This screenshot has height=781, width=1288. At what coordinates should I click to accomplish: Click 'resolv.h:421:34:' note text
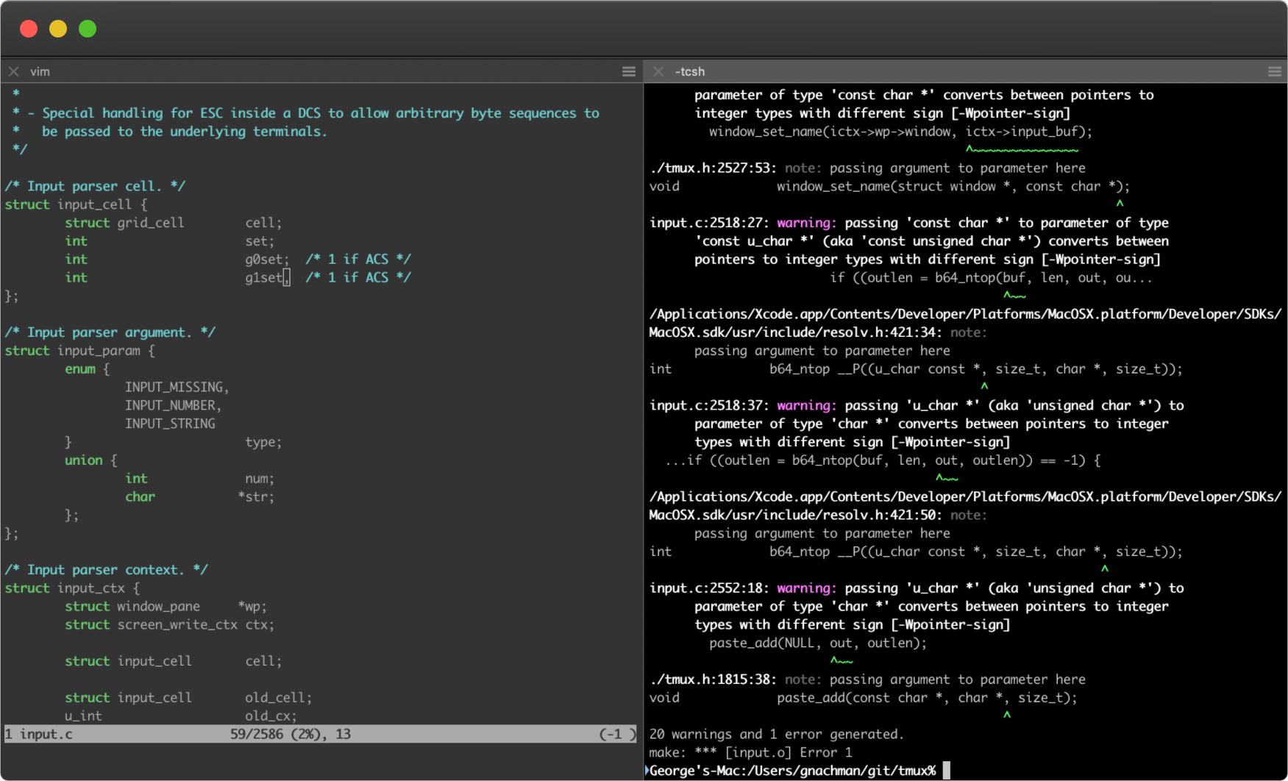882,332
